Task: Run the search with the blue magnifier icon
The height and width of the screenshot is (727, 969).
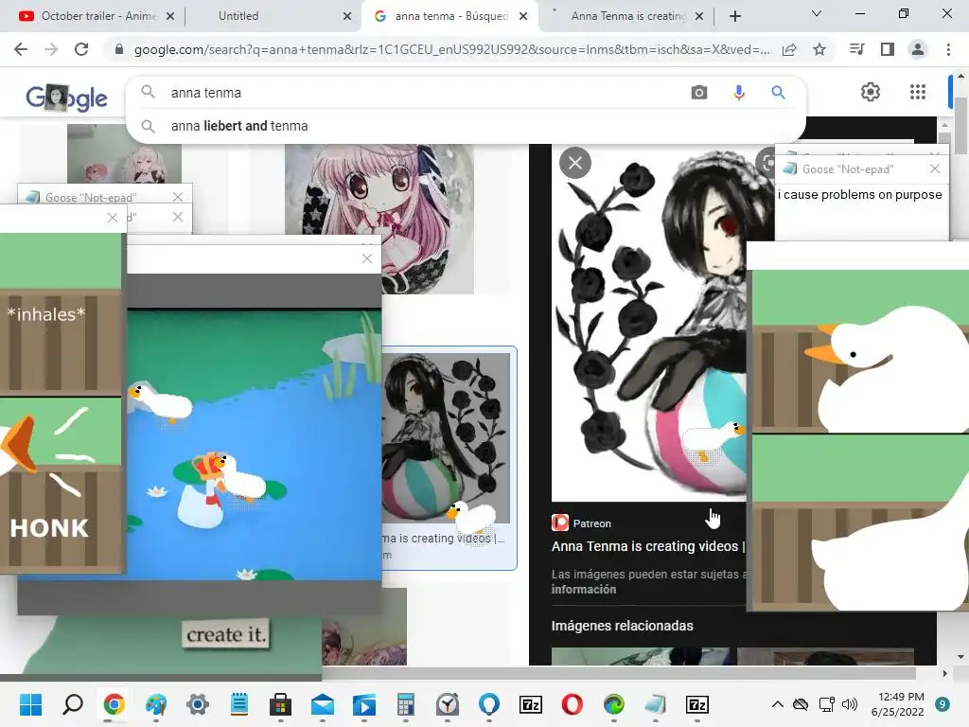Action: (778, 93)
